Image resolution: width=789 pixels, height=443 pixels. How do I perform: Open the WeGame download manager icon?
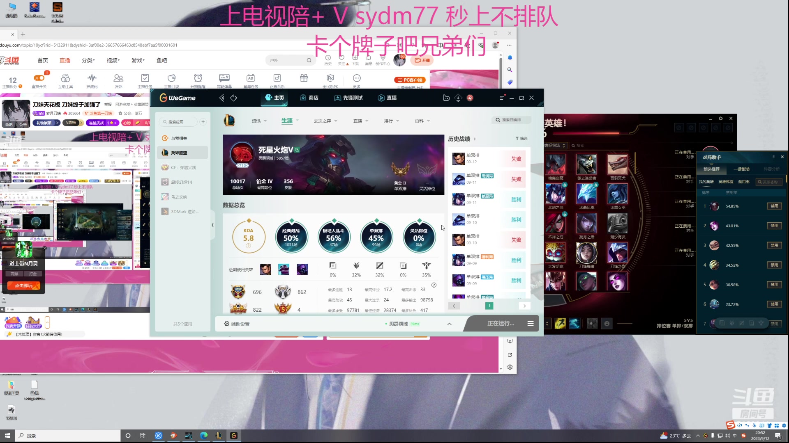tap(458, 98)
